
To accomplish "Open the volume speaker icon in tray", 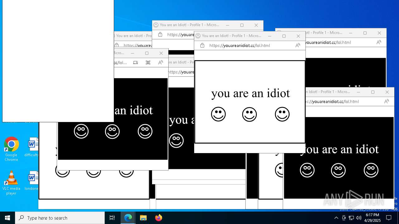I will (359, 218).
